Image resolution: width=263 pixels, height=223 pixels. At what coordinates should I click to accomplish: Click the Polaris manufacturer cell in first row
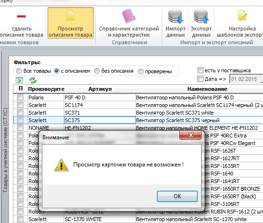point(46,97)
